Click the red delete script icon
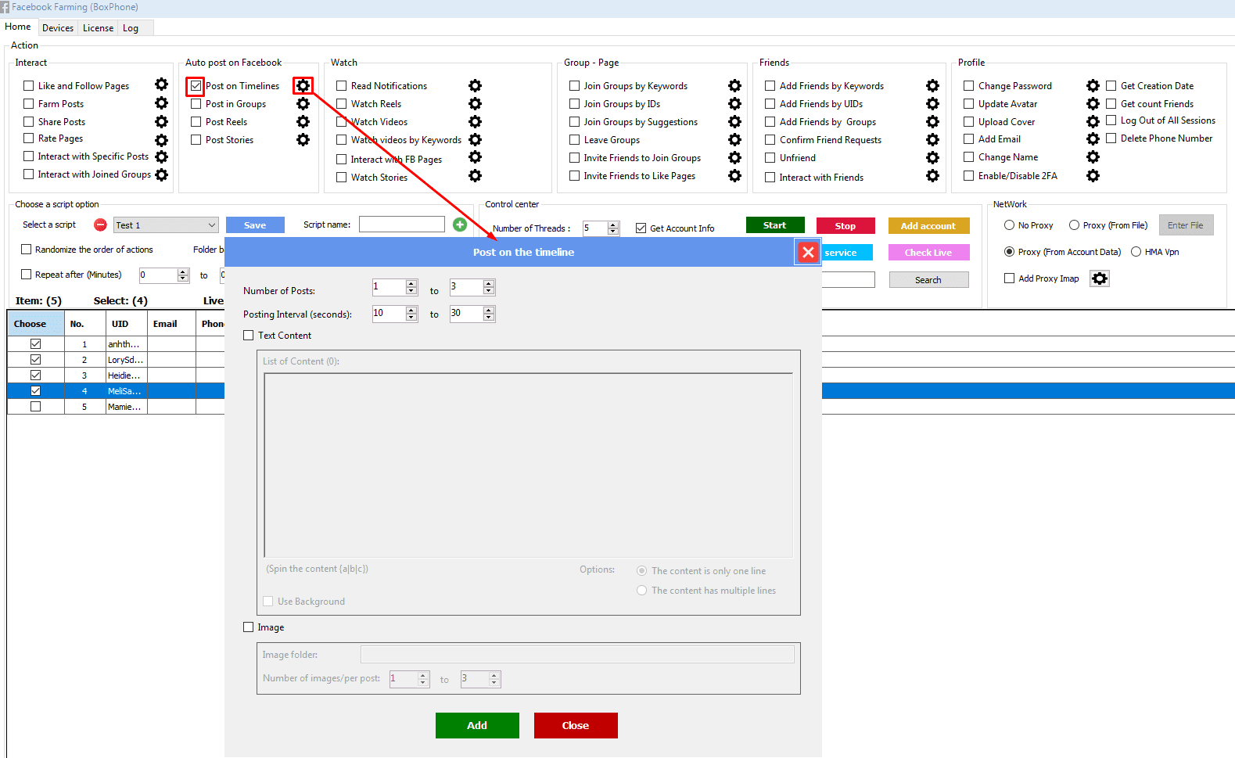Image resolution: width=1235 pixels, height=758 pixels. pyautogui.click(x=100, y=225)
